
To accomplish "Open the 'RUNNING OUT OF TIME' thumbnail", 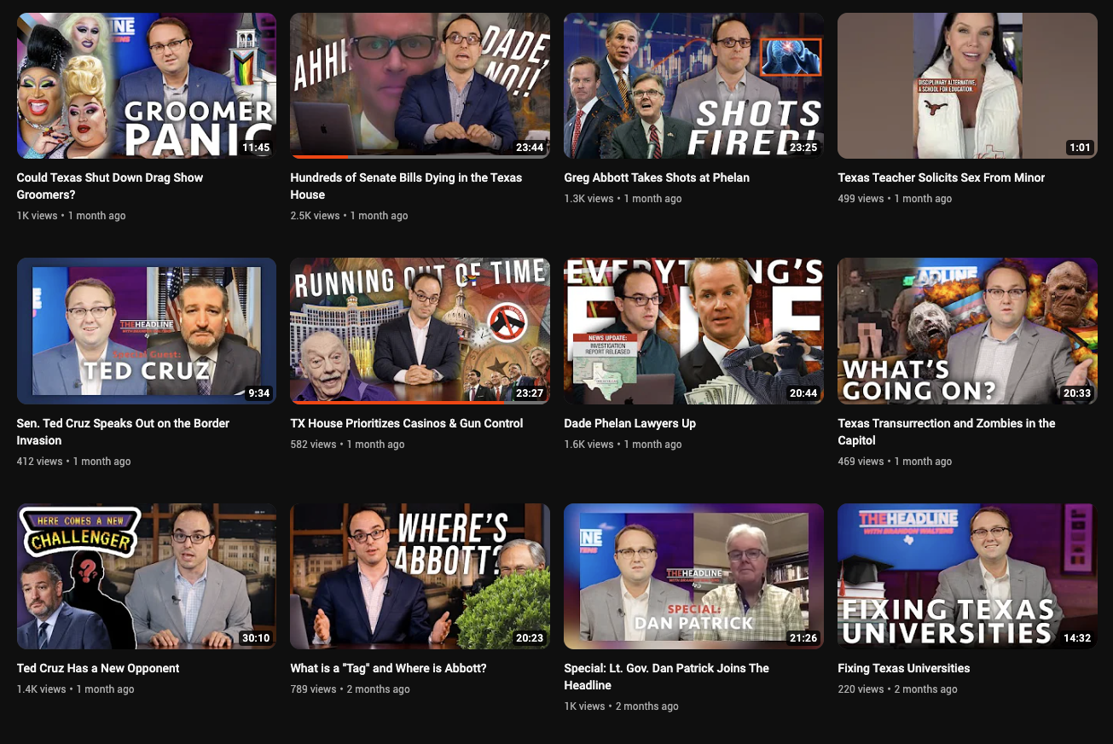I will pos(420,330).
